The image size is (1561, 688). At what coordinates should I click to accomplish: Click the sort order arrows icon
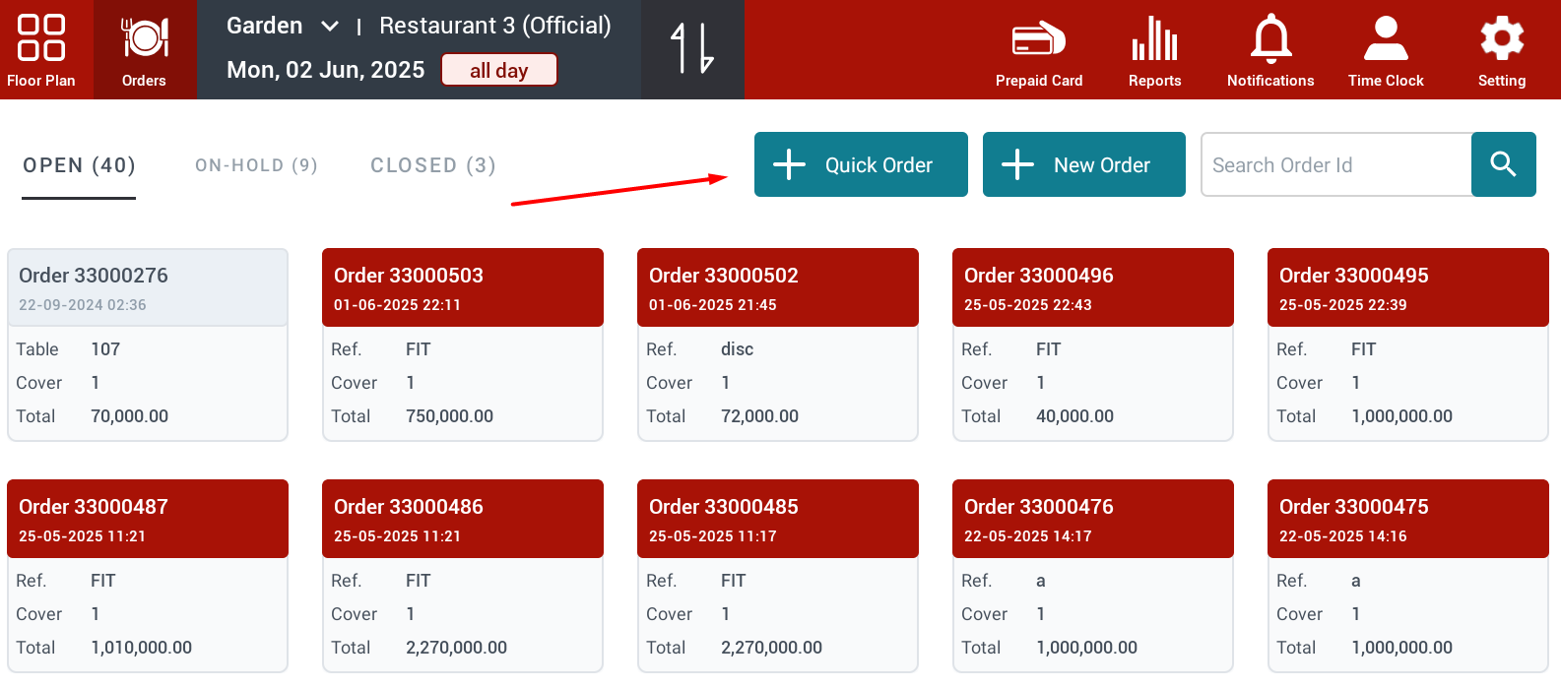[691, 49]
